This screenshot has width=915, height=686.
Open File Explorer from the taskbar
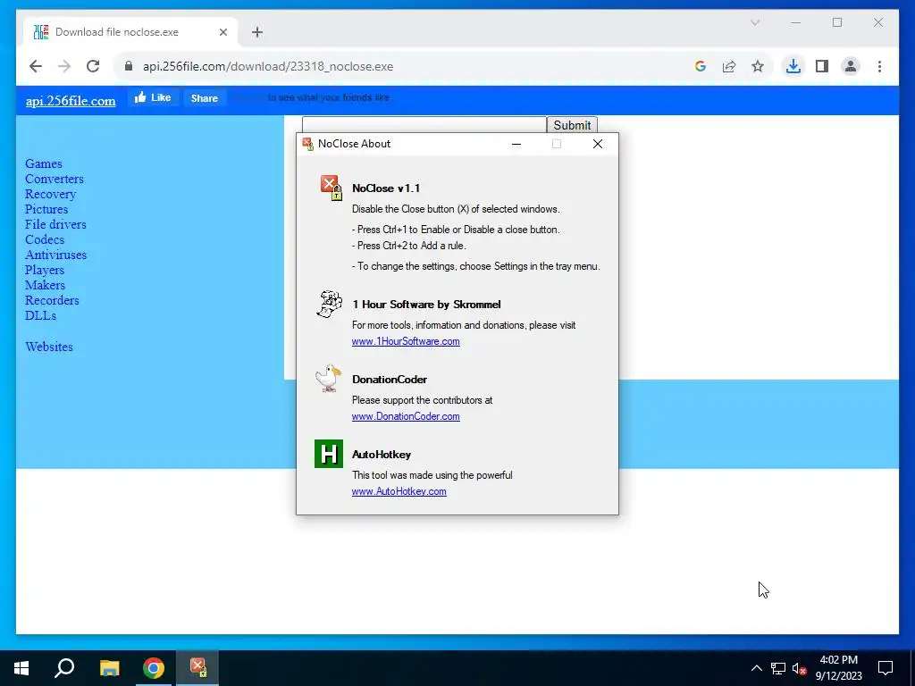pyautogui.click(x=109, y=668)
